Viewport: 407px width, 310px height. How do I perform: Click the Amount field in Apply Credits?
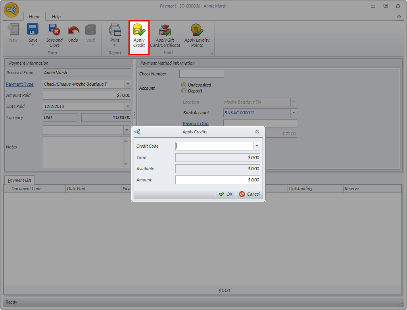point(217,180)
